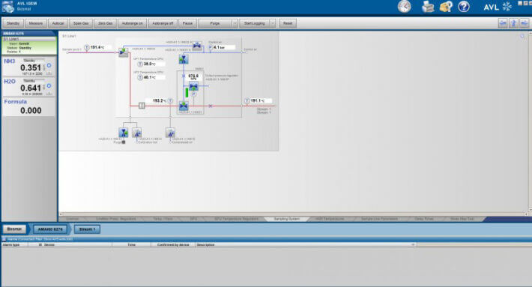Open the Description column filter dropdown
Screen dimensions: 532x287
[x=413, y=244]
